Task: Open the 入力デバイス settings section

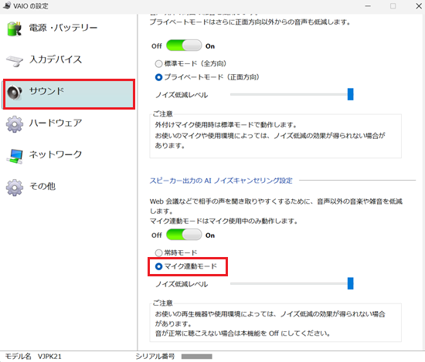Action: (x=68, y=60)
